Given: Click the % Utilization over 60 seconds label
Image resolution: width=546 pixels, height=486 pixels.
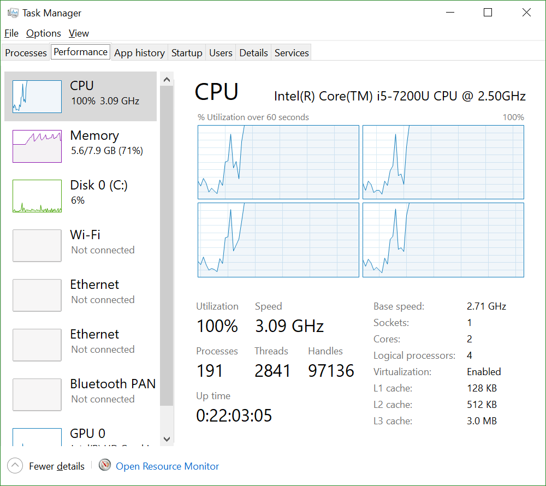Looking at the screenshot, I should point(253,117).
